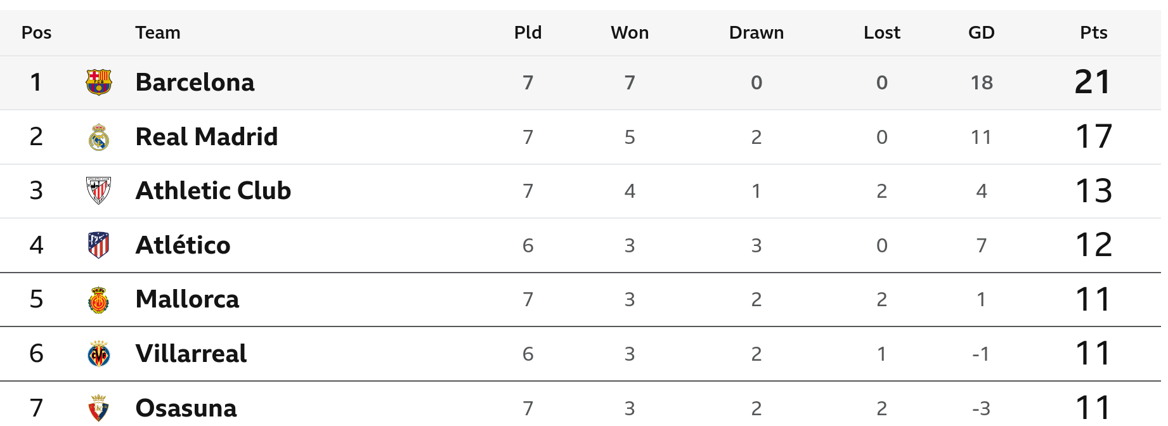
Task: Open the Barcelona team link
Action: (195, 82)
